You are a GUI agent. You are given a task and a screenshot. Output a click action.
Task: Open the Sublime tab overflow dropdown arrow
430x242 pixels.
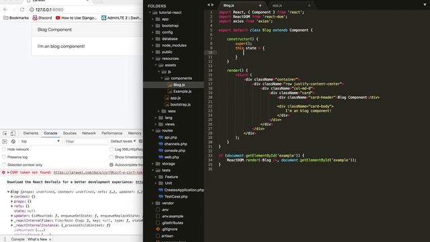[x=425, y=5]
